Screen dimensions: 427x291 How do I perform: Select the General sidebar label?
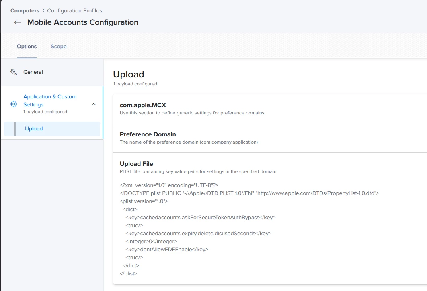[x=33, y=72]
